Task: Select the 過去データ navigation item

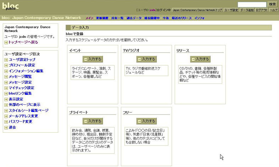Action: [x=134, y=18]
